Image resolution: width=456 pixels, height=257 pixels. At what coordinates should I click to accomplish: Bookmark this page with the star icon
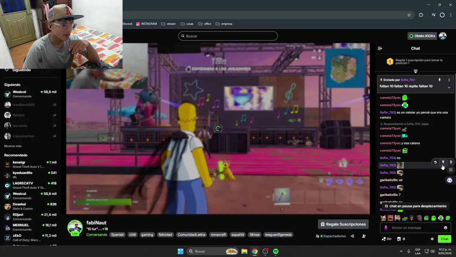409,15
